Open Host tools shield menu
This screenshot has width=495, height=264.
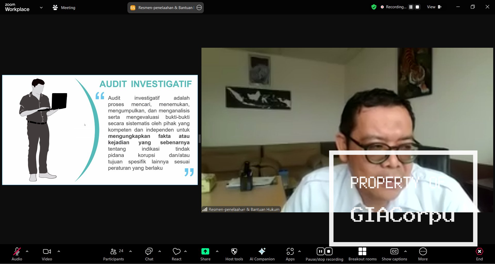click(234, 254)
